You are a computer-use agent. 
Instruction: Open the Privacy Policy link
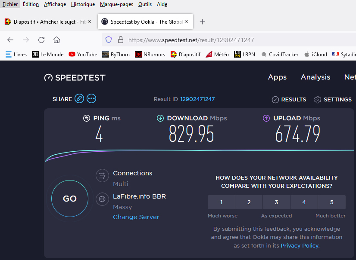tap(300, 245)
